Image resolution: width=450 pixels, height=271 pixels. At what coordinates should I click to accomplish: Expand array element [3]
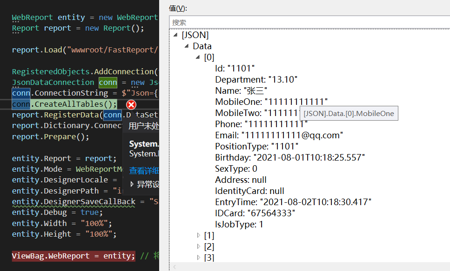(x=199, y=258)
